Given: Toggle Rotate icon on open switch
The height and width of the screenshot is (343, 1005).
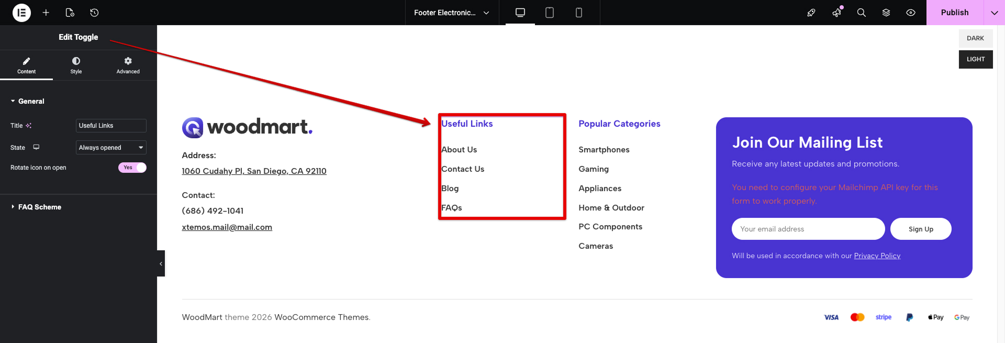Looking at the screenshot, I should [132, 168].
